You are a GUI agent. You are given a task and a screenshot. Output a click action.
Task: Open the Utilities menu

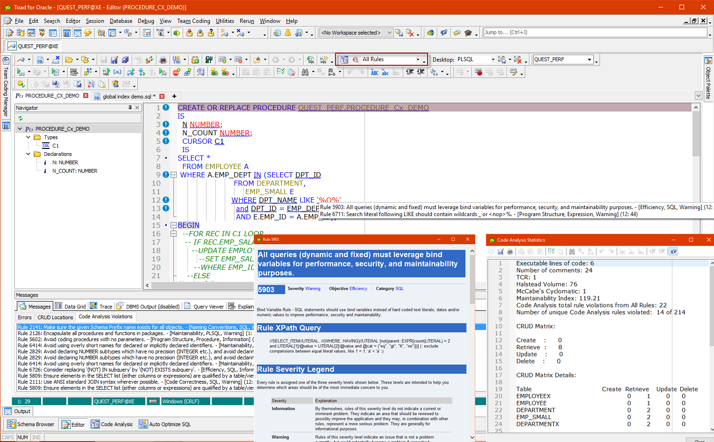[225, 21]
